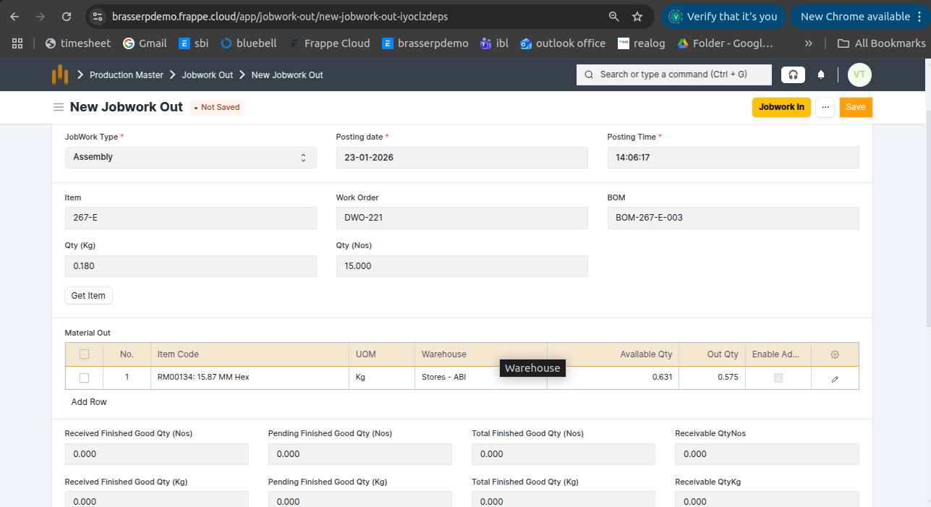Screen dimensions: 931x507
Task: Click the pencil edit icon in row 1
Action: pos(835,378)
